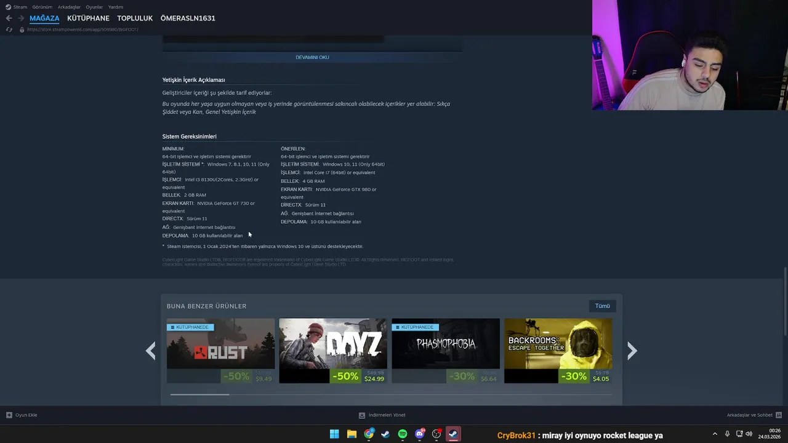Click the ÖNERİLEN requirements label
This screenshot has width=788, height=443.
pos(293,149)
